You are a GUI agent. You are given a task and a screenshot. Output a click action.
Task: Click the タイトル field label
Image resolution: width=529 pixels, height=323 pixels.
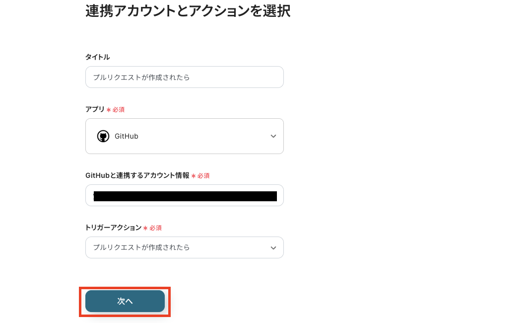coord(97,57)
